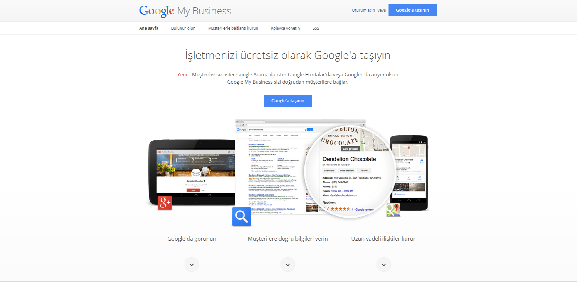Image resolution: width=577 pixels, height=289 pixels.
Task: Open Müşterilerle bağlantı kurun tab
Action: tap(233, 28)
